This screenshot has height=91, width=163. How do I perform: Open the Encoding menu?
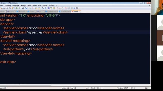[x=8, y=6]
